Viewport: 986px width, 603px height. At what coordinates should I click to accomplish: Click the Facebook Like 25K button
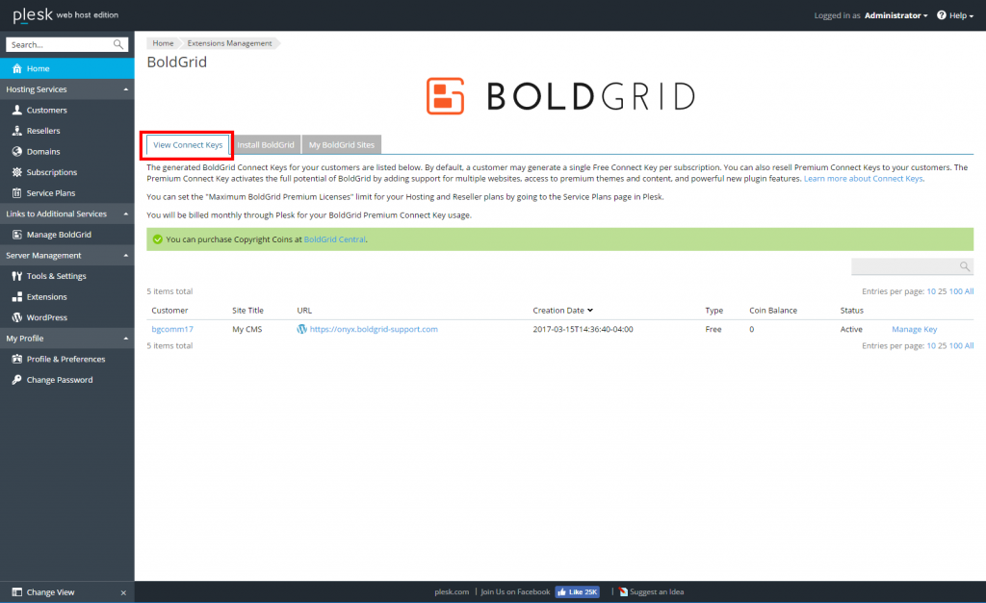[x=578, y=591]
